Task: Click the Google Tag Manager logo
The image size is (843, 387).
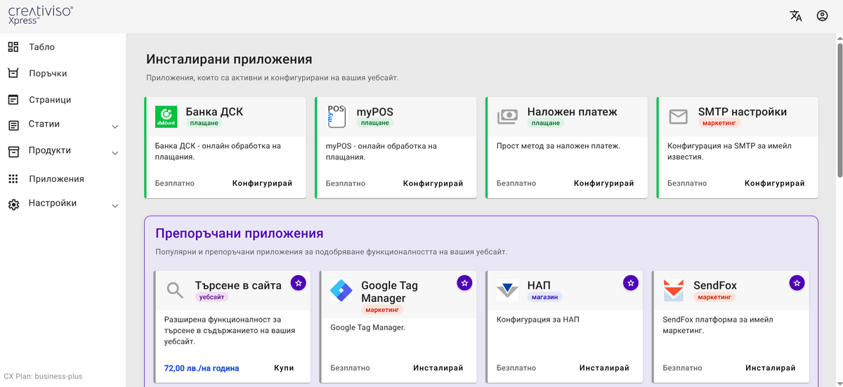Action: point(341,290)
